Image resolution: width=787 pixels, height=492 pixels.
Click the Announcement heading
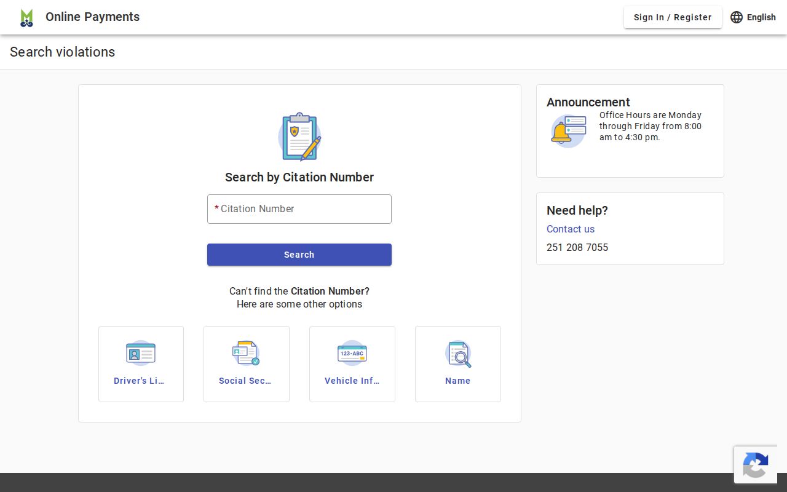[x=588, y=102]
